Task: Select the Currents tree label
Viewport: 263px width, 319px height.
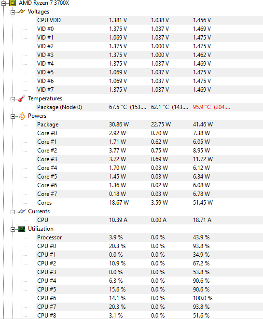Action: click(x=39, y=211)
